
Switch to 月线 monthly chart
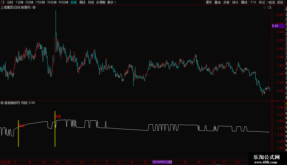click(91, 2)
